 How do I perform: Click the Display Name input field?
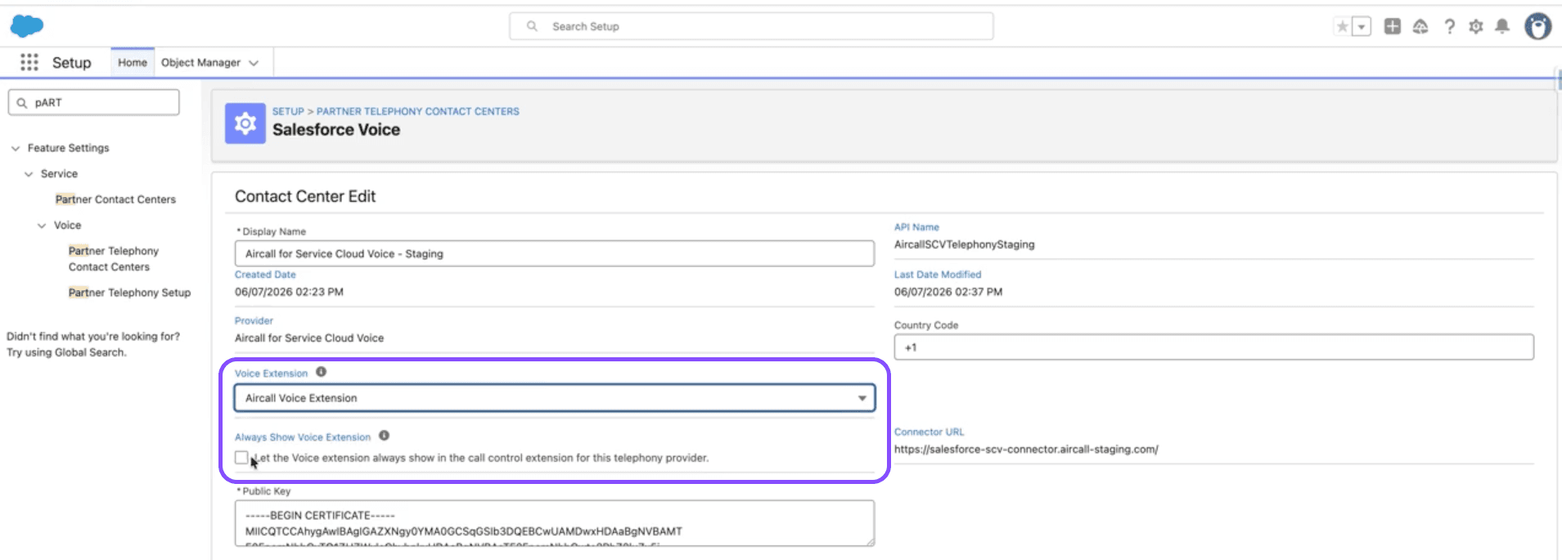(555, 253)
